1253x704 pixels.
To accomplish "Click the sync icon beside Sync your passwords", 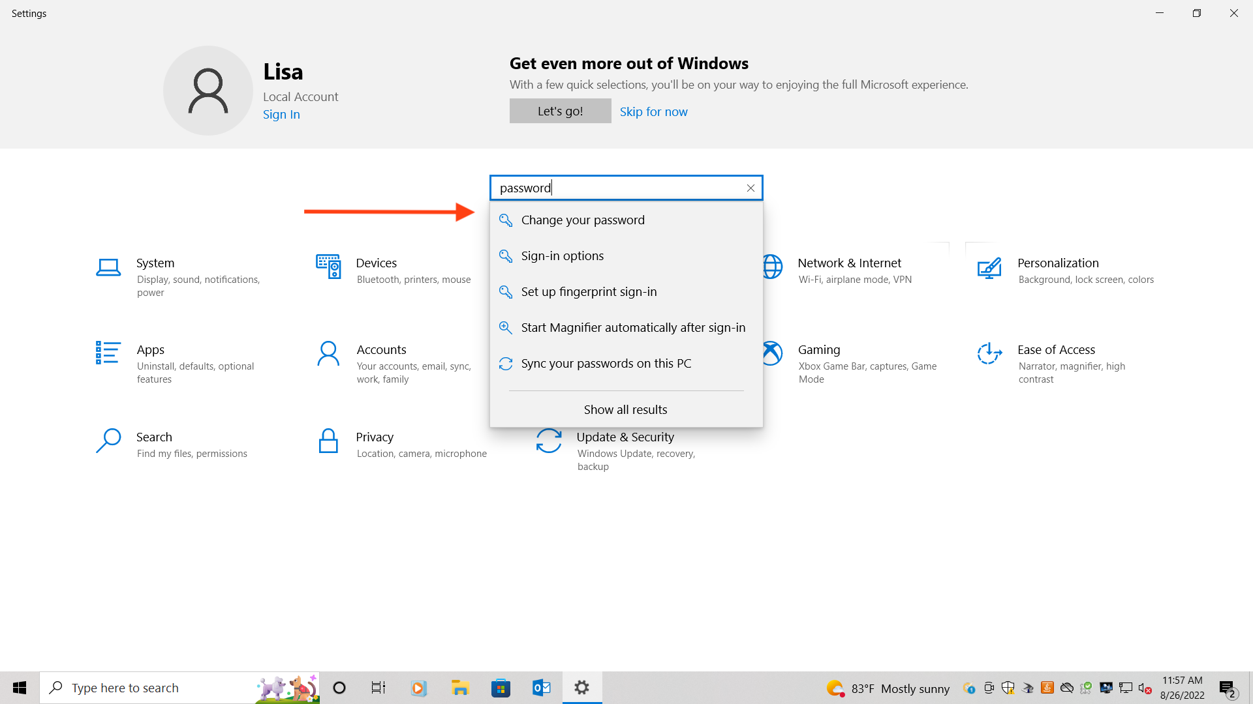I will (506, 364).
